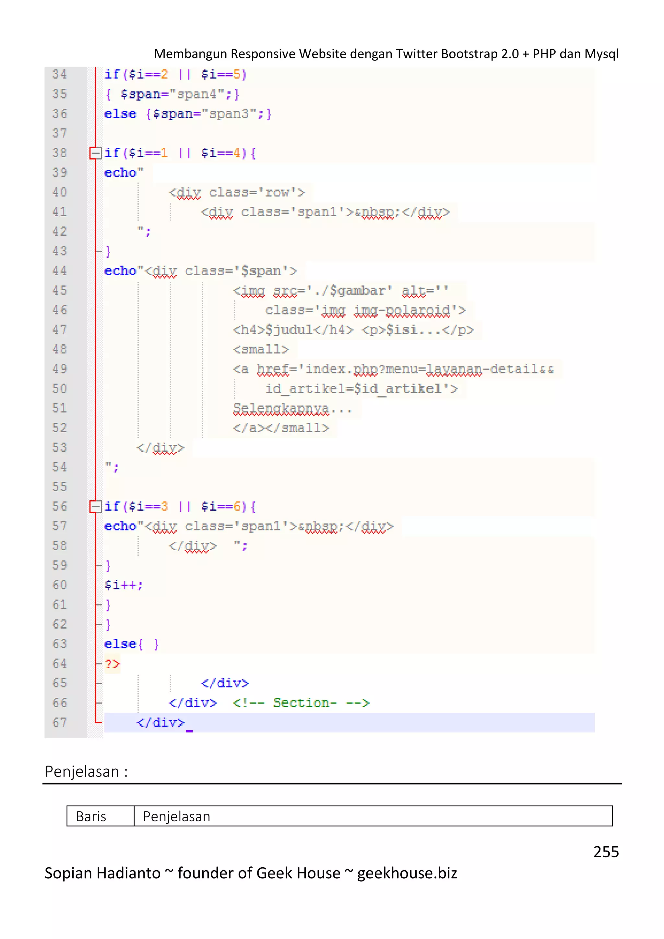Click the img src='./$gambar' line
This screenshot has width=664, height=939.
(x=341, y=291)
